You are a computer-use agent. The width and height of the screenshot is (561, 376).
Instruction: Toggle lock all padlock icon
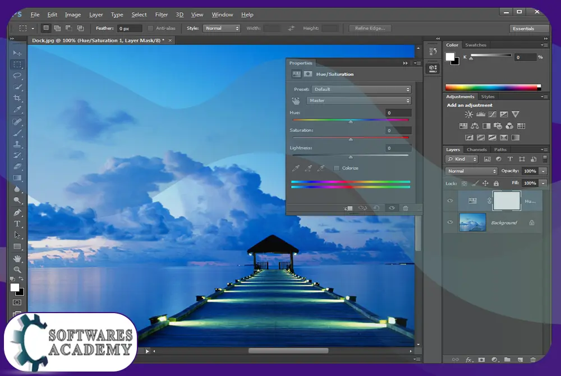tap(496, 184)
